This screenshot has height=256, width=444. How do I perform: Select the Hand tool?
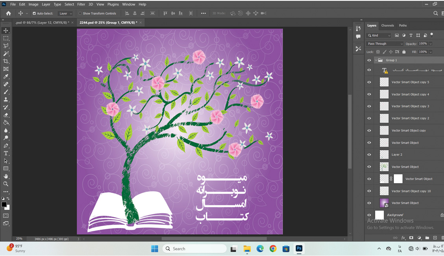(x=6, y=176)
